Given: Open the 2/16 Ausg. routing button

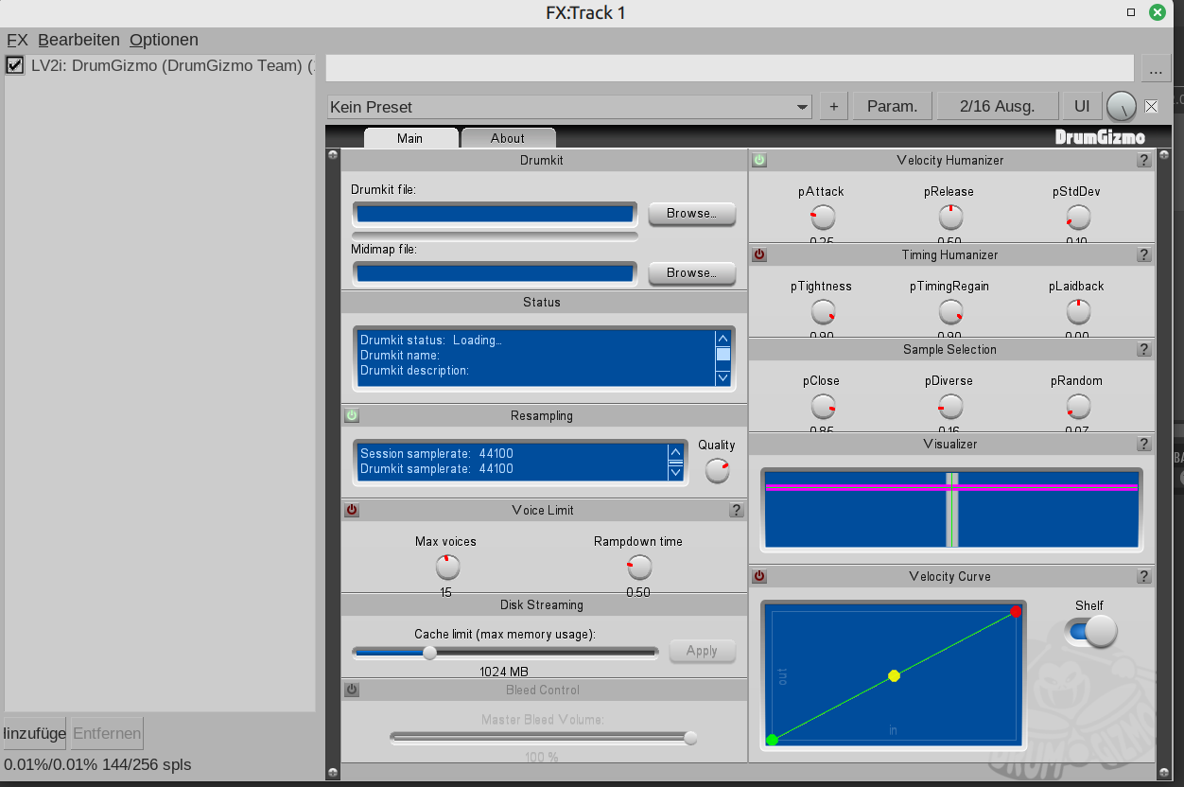Looking at the screenshot, I should click(x=997, y=107).
